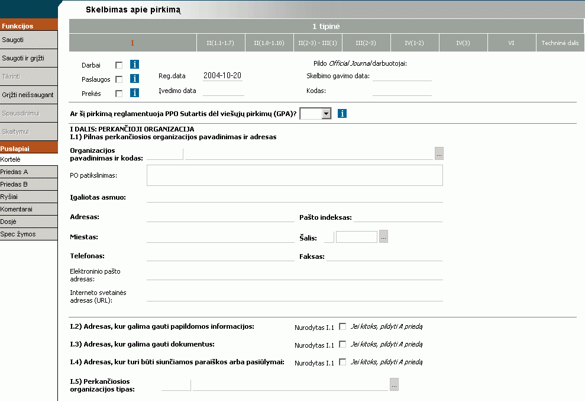Screen dimensions: 585x401
Task: Go to the Spec žymos page
Action: (x=29, y=234)
